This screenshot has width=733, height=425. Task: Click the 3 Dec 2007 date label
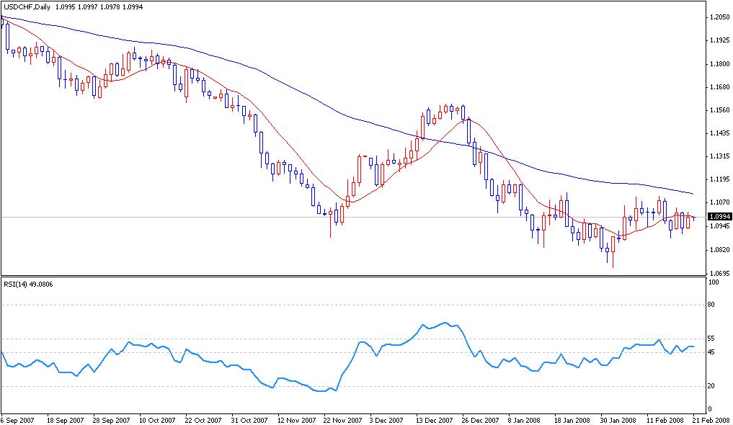(x=386, y=420)
